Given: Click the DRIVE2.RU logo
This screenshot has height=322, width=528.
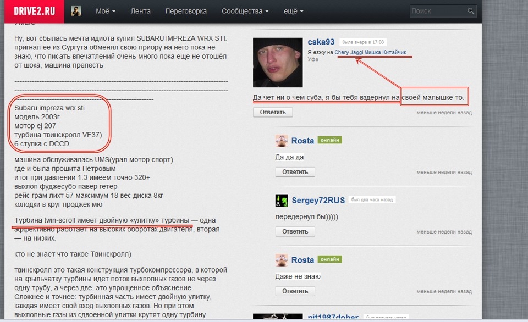Looking at the screenshot, I should (34, 11).
